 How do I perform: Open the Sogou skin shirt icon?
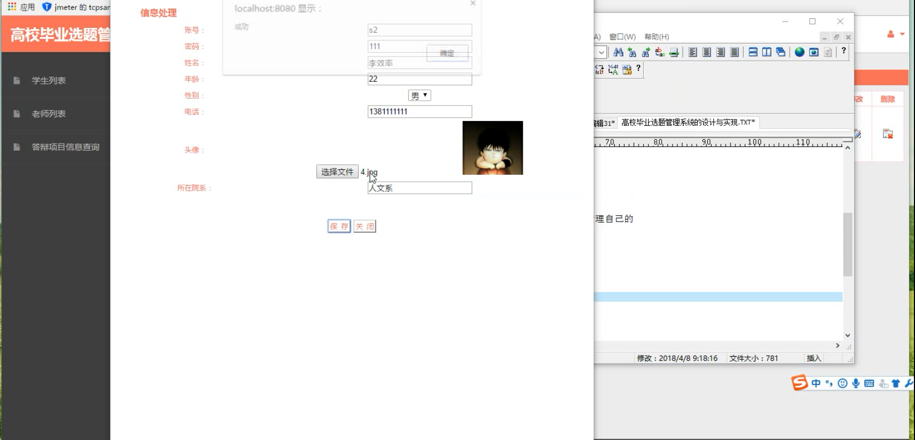(896, 384)
